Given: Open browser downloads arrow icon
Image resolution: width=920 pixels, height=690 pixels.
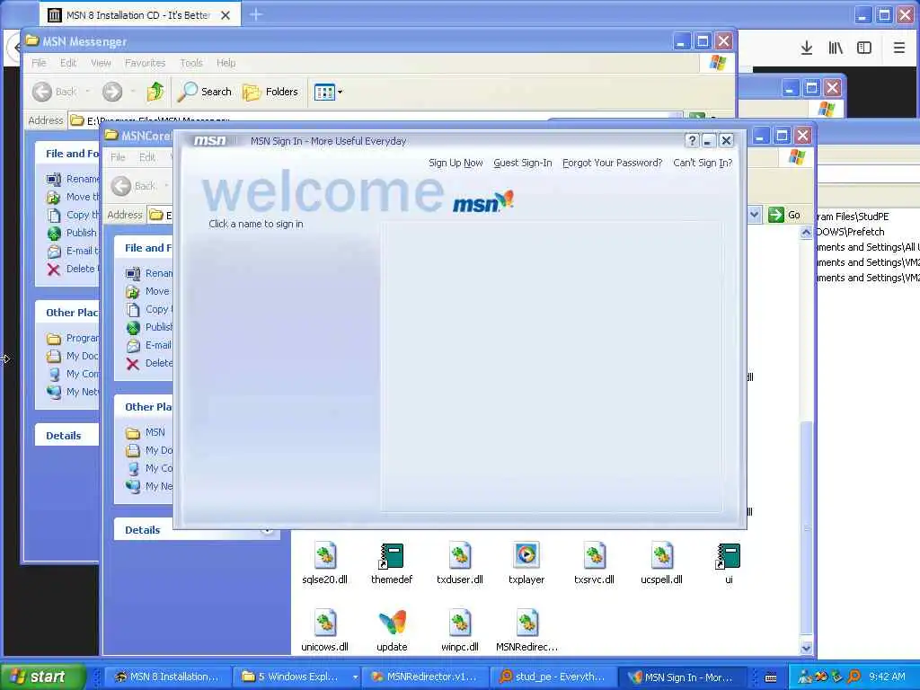Looking at the screenshot, I should pyautogui.click(x=807, y=49).
